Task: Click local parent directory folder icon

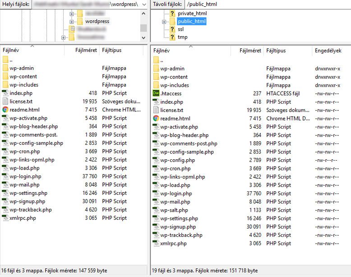Action: click(x=5, y=60)
